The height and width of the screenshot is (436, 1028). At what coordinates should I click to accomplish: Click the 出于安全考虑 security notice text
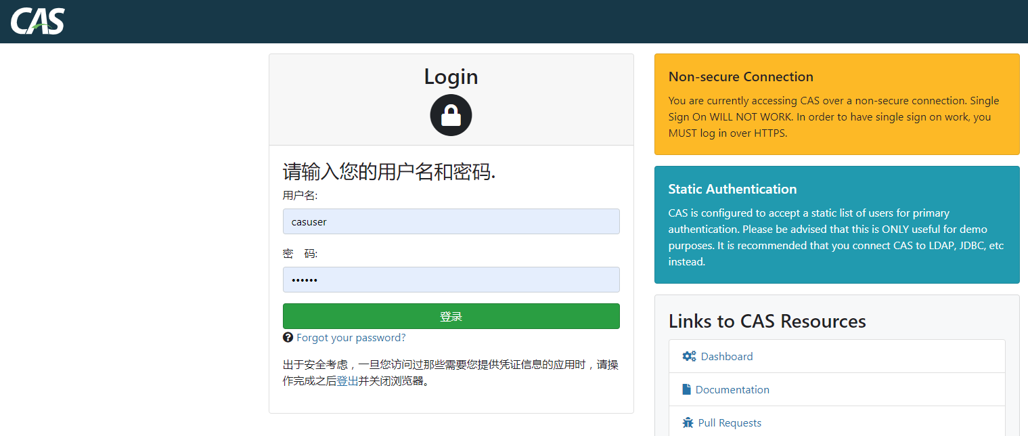(451, 373)
